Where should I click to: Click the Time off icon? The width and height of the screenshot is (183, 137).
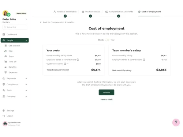[5, 62]
